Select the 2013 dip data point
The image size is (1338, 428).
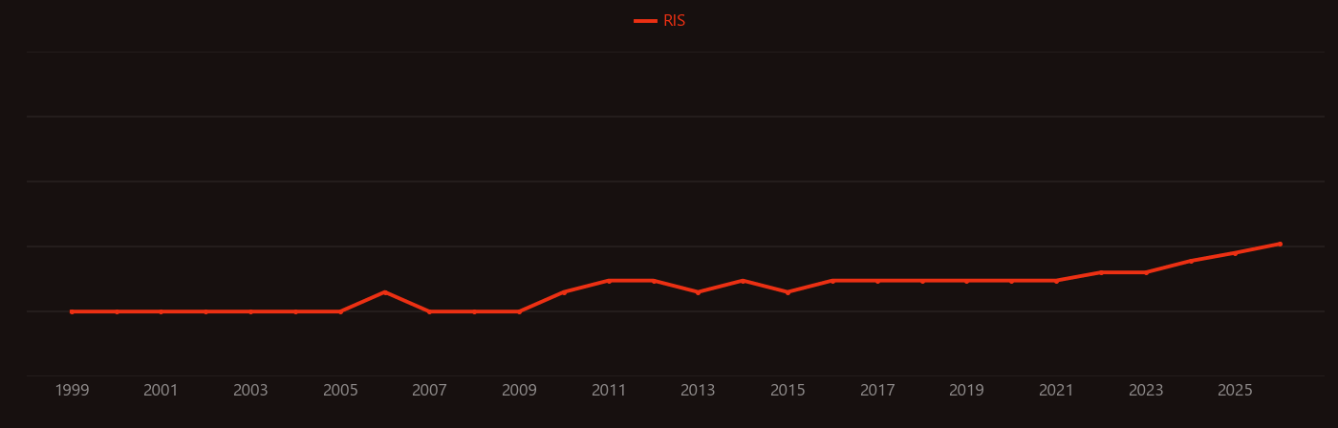coord(698,292)
